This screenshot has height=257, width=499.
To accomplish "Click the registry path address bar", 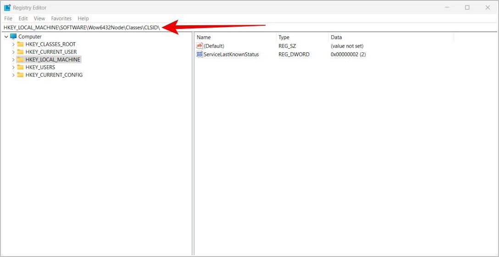I will tap(249, 28).
